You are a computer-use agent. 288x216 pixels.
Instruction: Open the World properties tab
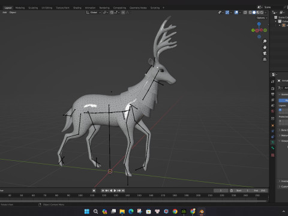pyautogui.click(x=272, y=111)
